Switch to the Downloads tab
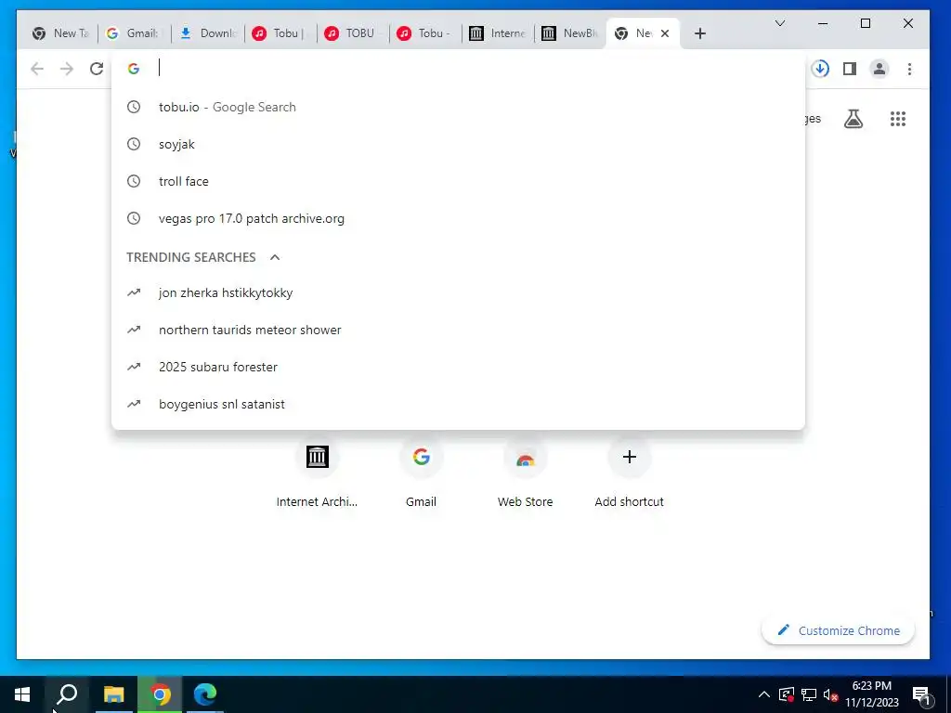The width and height of the screenshot is (951, 713). pyautogui.click(x=207, y=33)
